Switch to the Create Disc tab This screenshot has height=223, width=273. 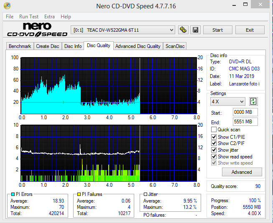[x=48, y=46]
